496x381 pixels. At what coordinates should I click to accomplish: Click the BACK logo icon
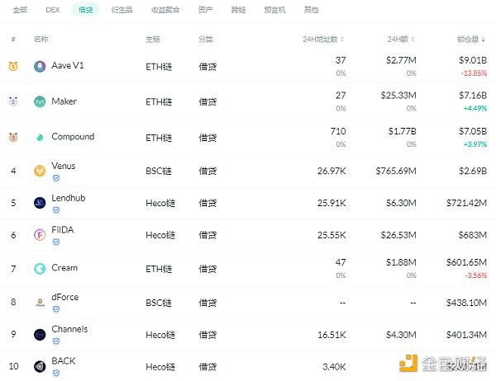click(40, 366)
